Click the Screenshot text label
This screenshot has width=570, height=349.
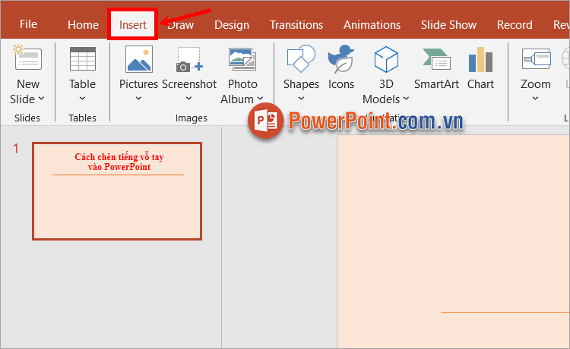click(189, 84)
